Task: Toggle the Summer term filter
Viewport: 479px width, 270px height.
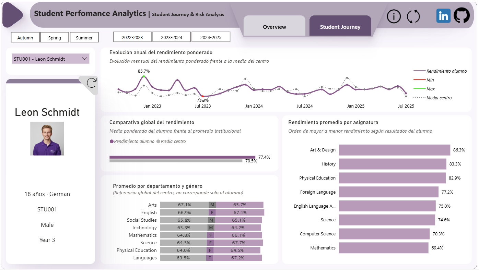Action: click(84, 37)
